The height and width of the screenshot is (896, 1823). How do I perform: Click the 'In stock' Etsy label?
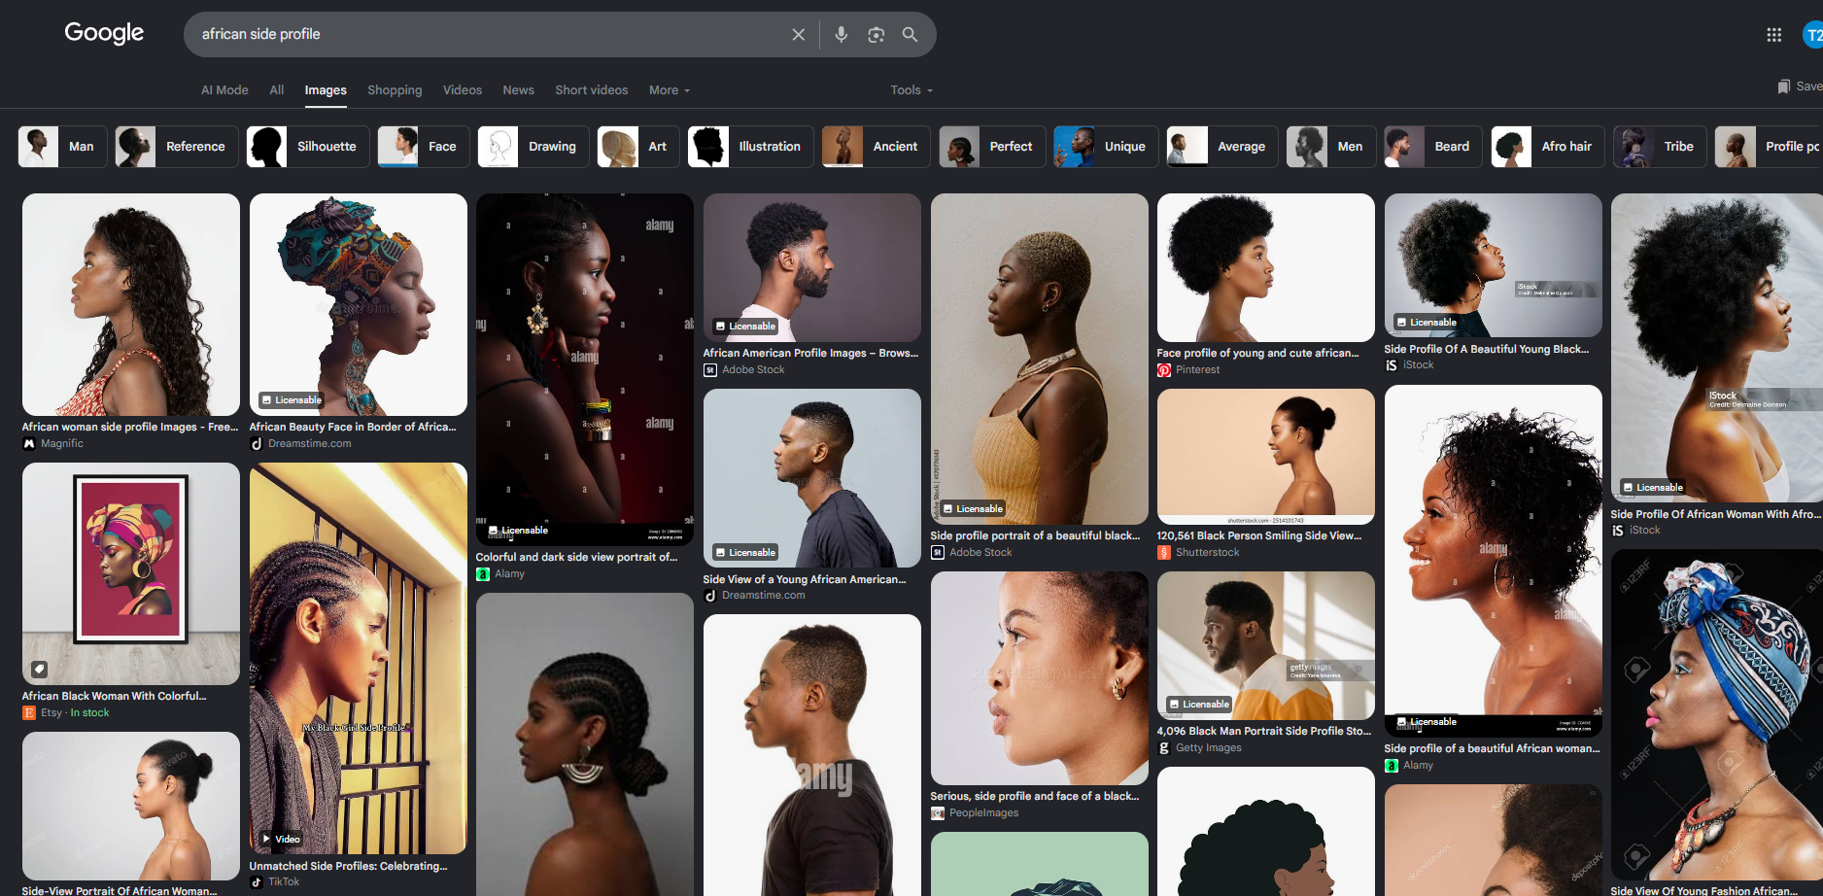pos(90,713)
